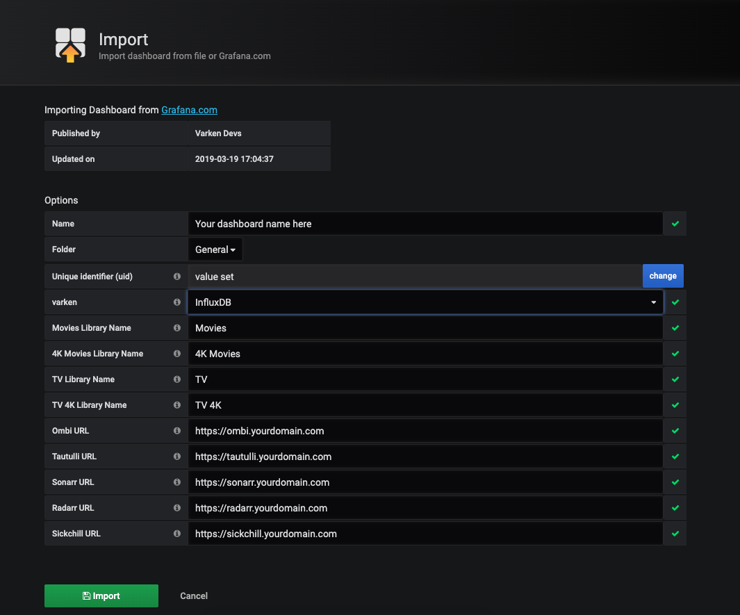The image size is (740, 615).
Task: Click info icon for Sickchill URL
Action: (177, 534)
